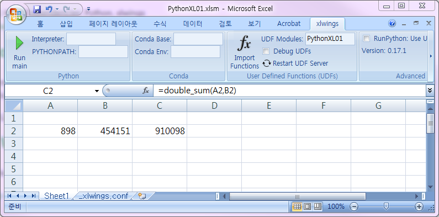This screenshot has width=439, height=217.
Task: Click the Select All corner button
Action: (13, 106)
